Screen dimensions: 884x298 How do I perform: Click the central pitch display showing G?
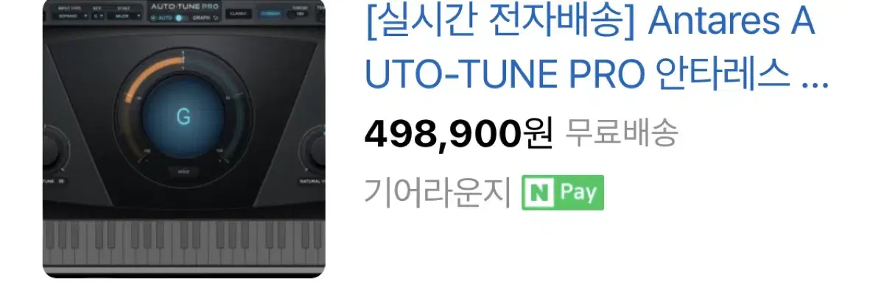[x=183, y=117]
